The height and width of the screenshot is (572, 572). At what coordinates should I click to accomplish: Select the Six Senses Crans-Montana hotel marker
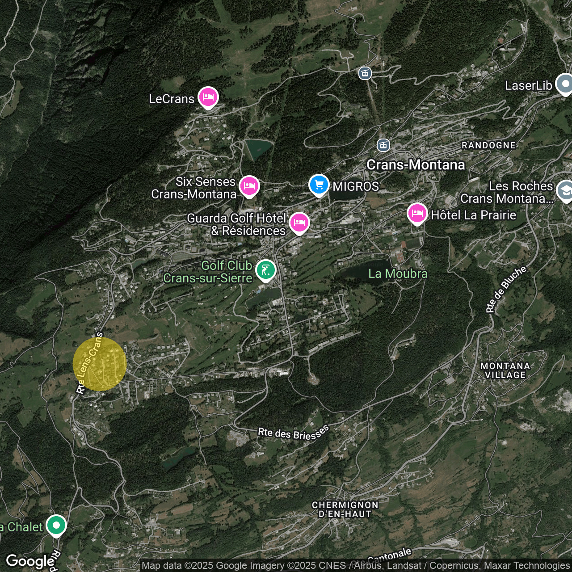[x=249, y=186]
